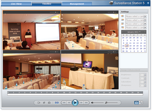
Task: Expand the third camera selection dropdown
Action: click(x=136, y=24)
